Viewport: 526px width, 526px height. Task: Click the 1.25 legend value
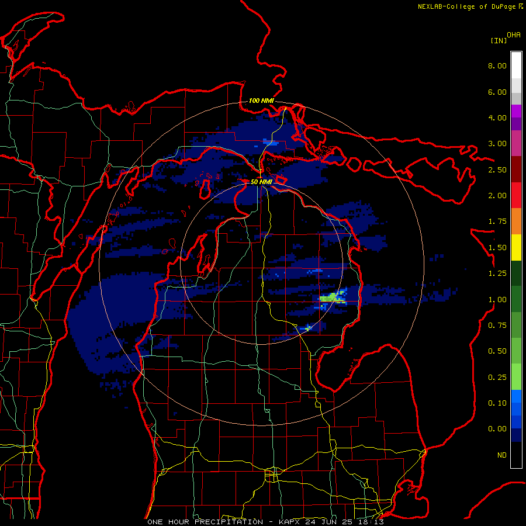tap(497, 274)
